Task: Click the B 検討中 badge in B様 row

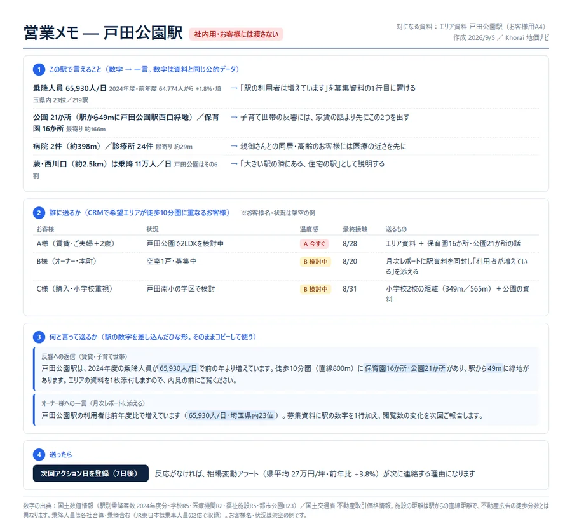Action: (x=315, y=262)
